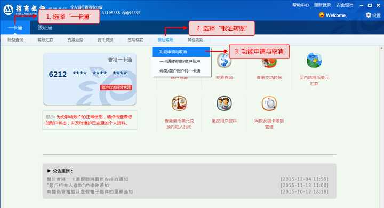This screenshot has width=384, height=208.
Task: Open the 其他功能 menu
Action: (x=195, y=39)
